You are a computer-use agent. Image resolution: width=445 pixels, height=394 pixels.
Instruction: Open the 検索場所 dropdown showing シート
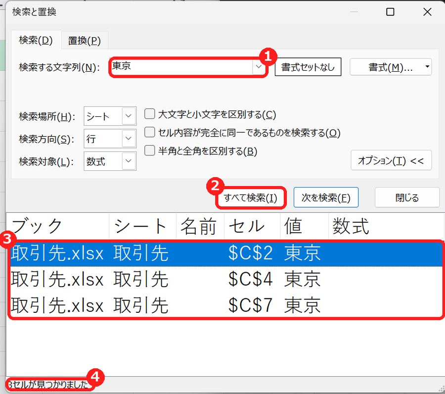click(x=110, y=116)
